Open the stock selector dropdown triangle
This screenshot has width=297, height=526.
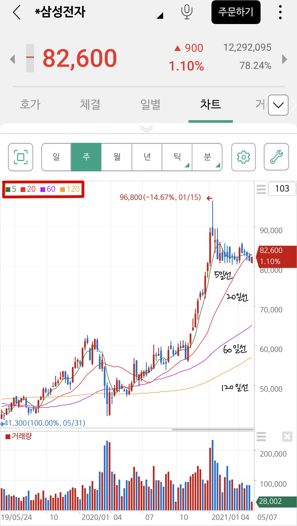coord(160,16)
